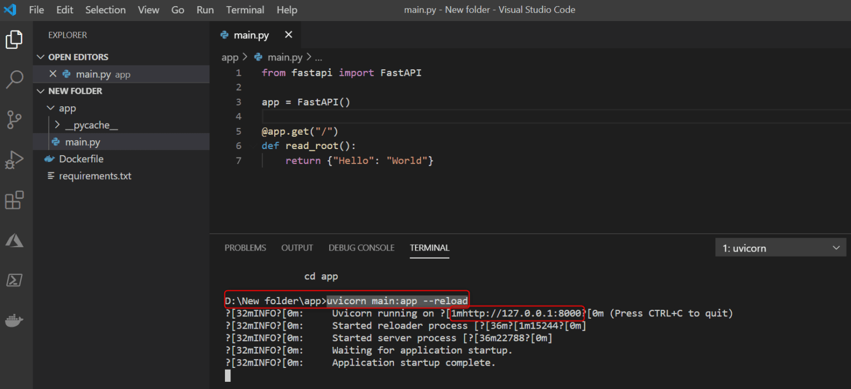The image size is (851, 389).
Task: Open the Extensions view
Action: coord(14,200)
